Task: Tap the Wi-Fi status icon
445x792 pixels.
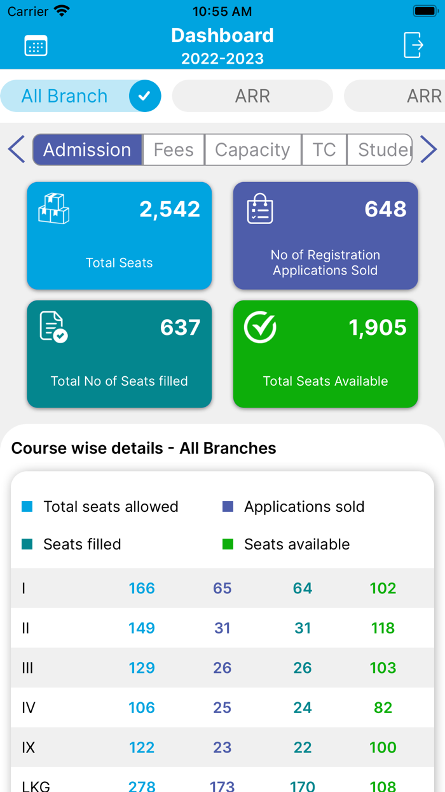Action: pyautogui.click(x=62, y=11)
